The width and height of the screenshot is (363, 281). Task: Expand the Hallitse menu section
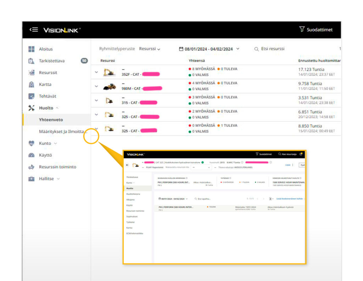click(x=58, y=179)
